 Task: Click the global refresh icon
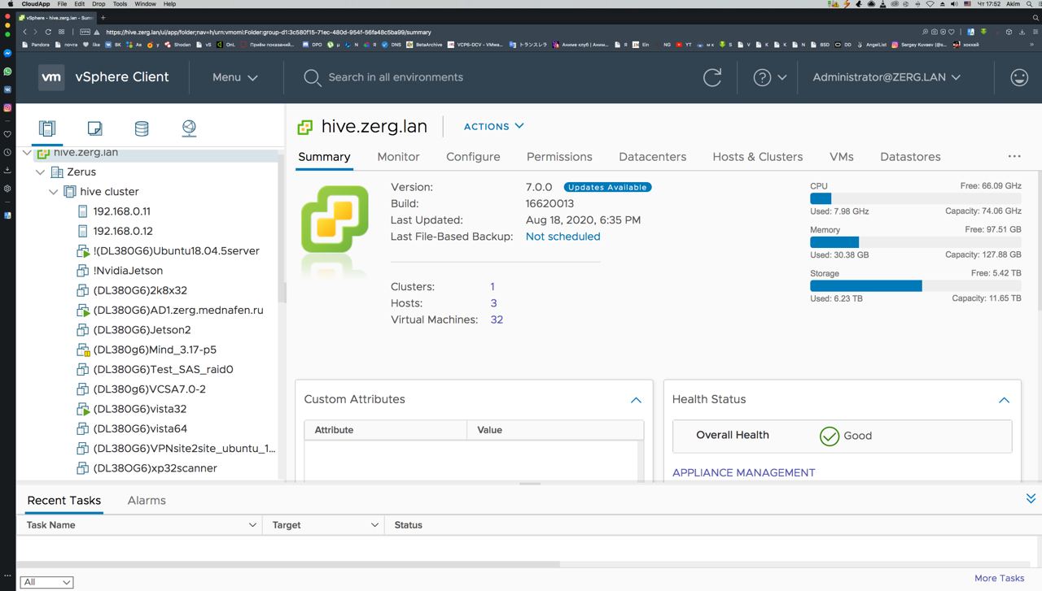click(x=712, y=77)
